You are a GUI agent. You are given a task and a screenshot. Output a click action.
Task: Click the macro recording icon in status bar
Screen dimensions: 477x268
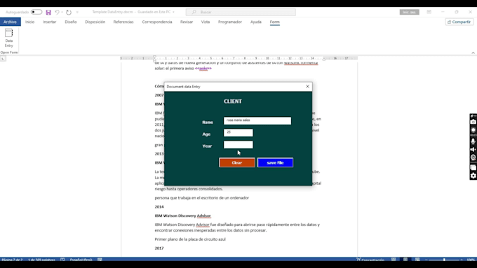[x=100, y=260]
